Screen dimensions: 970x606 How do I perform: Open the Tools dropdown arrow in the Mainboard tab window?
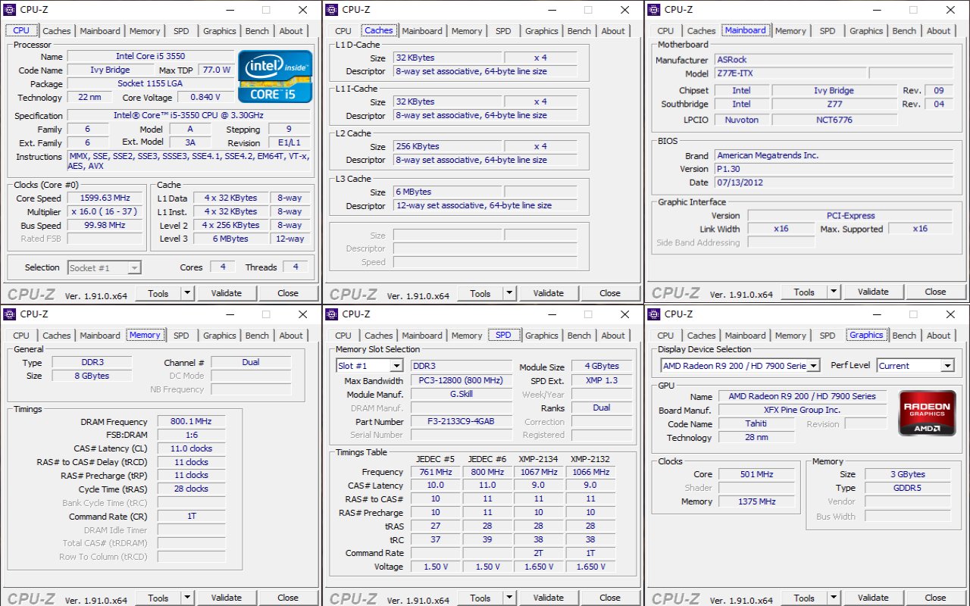(834, 292)
